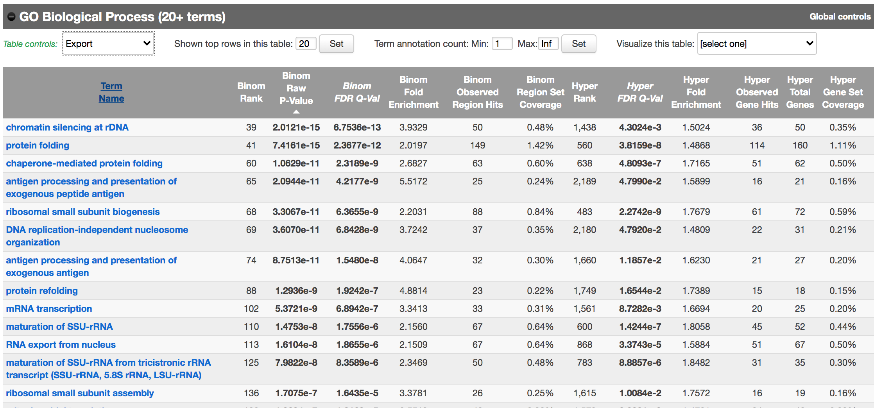Sort by Binom Fold Enrichment column header
This screenshot has width=874, height=408.
[413, 92]
